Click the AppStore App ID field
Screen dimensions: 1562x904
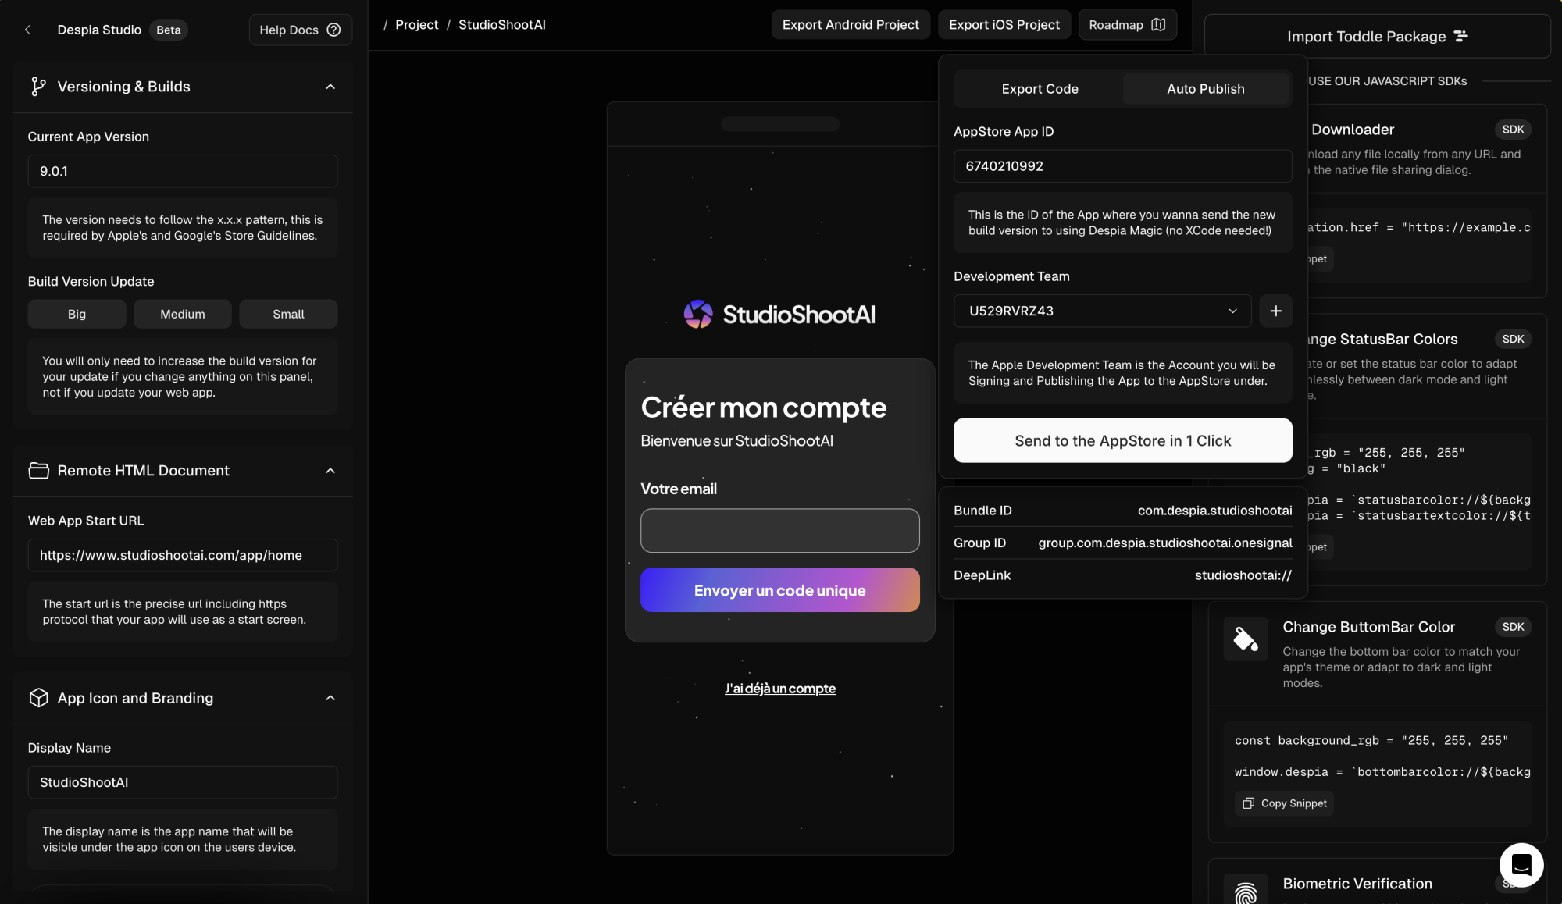(1122, 166)
